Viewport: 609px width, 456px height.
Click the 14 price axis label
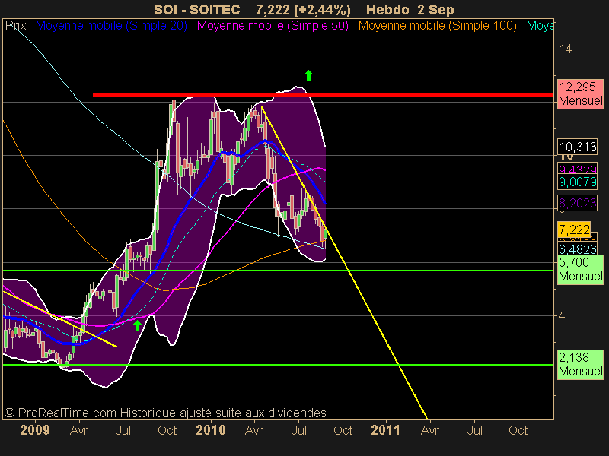[566, 49]
